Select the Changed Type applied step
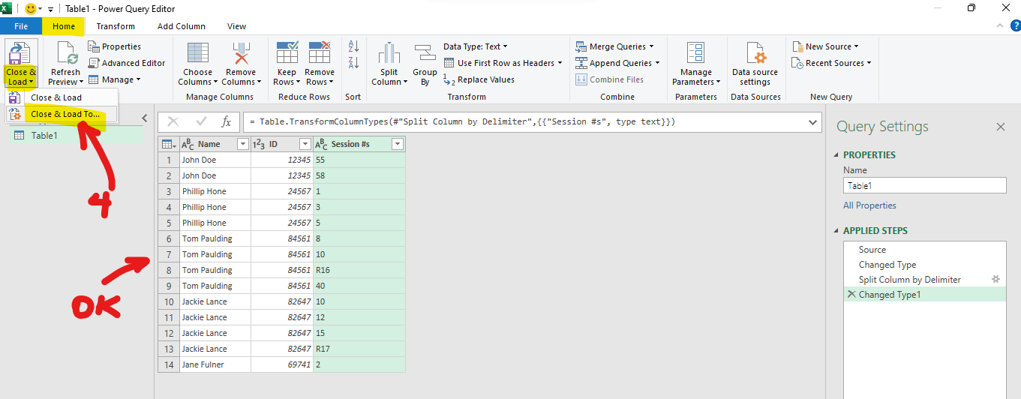Screen dimensions: 1021x399 924,265
